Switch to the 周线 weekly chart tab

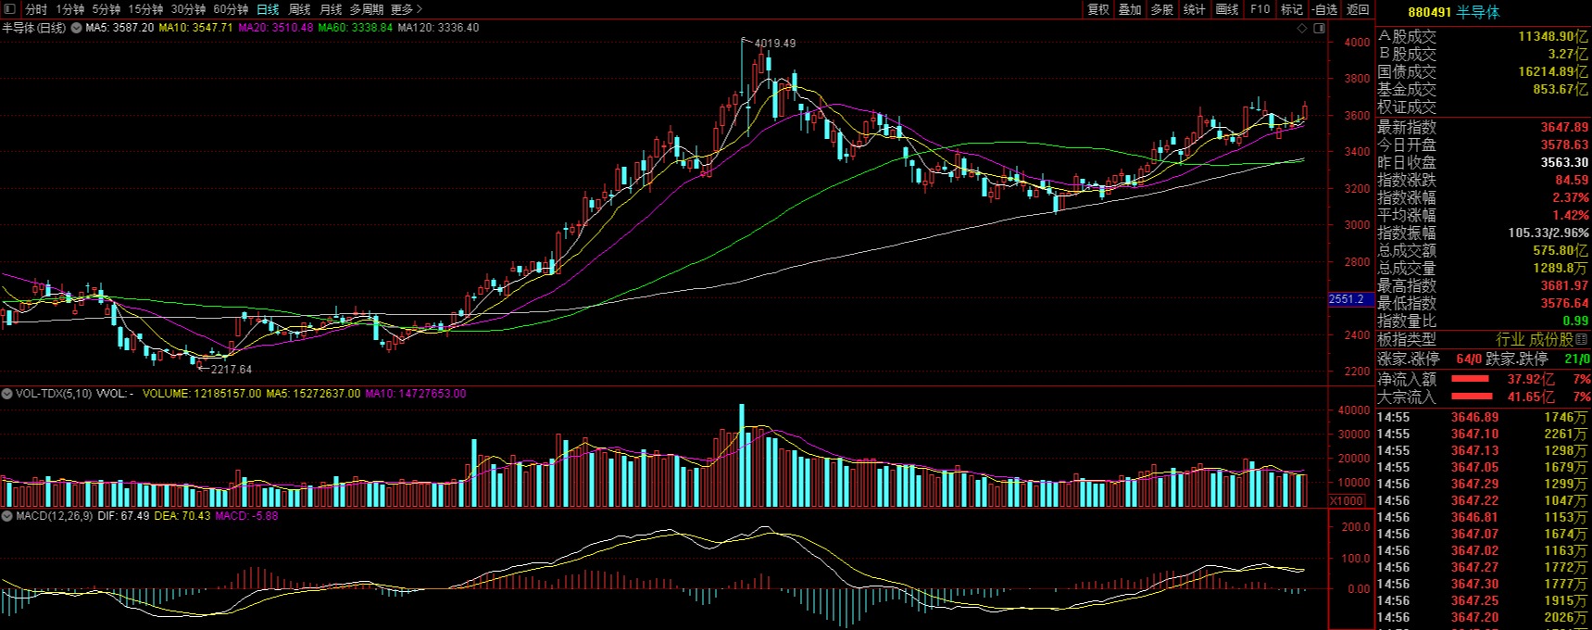[x=299, y=9]
